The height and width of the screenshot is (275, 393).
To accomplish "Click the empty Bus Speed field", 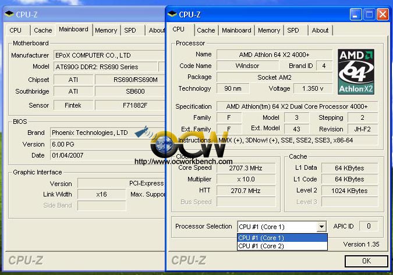I will coord(246,202).
